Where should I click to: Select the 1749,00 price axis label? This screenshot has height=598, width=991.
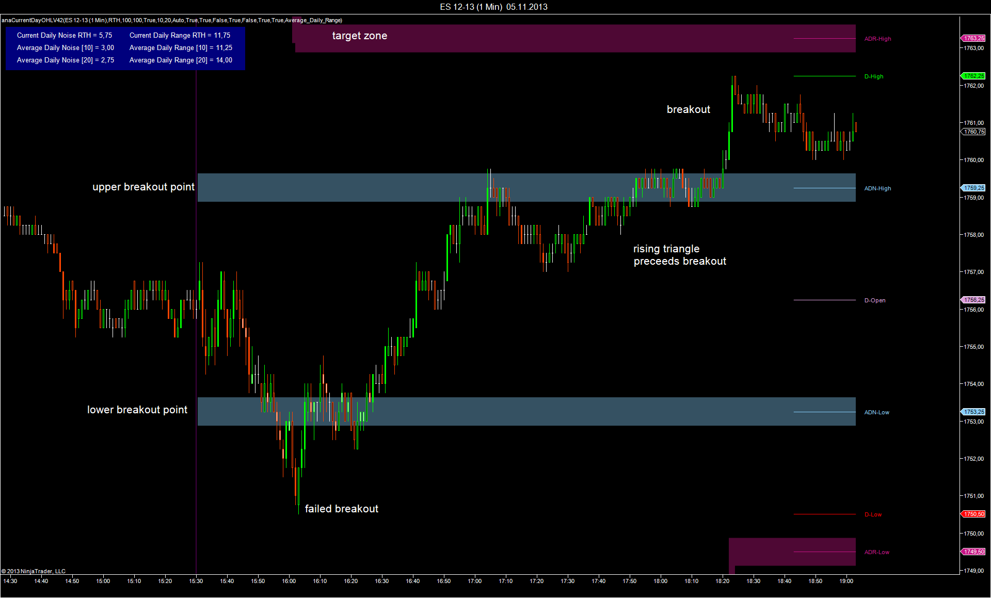tap(974, 571)
